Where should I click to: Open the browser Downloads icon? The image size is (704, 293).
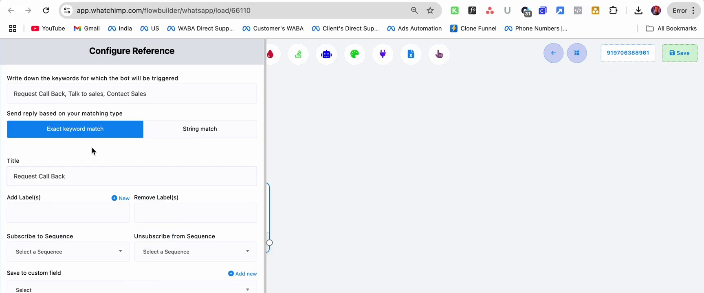(x=638, y=11)
